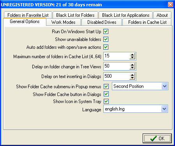Decrease delay on folder change in Tree Views
This screenshot has width=175, height=146.
pos(133,68)
